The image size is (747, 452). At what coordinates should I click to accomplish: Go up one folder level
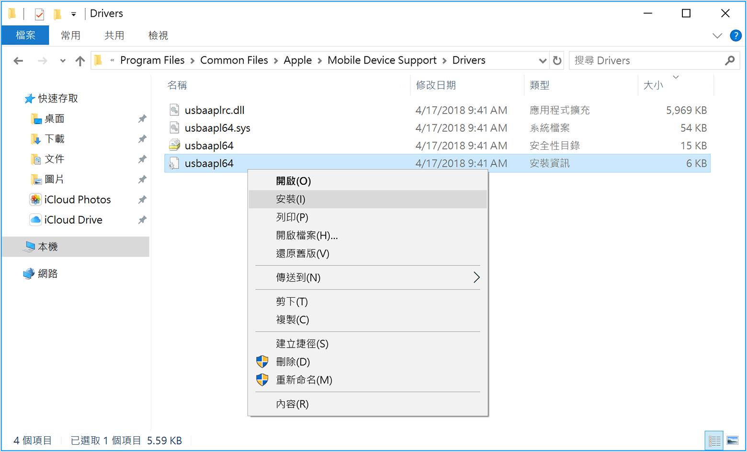coord(80,61)
